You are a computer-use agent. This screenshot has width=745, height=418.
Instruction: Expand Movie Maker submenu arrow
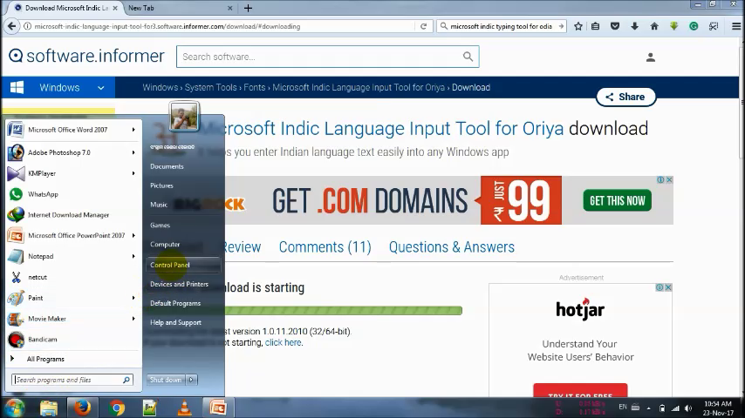(x=133, y=319)
